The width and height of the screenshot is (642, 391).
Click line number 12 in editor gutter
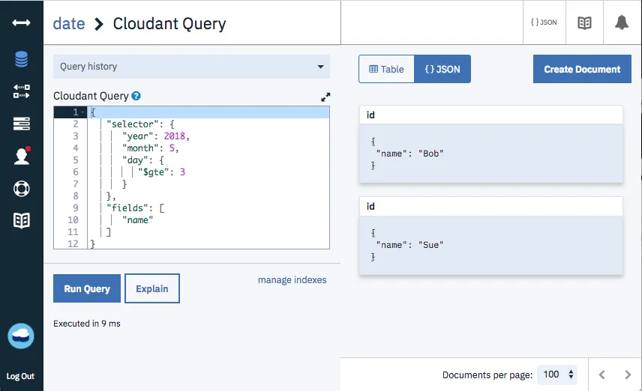click(x=73, y=243)
